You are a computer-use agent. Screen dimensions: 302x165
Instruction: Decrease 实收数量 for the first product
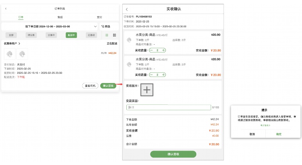[x=151, y=50]
